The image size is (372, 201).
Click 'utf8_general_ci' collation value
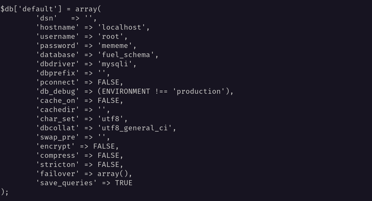pos(134,128)
